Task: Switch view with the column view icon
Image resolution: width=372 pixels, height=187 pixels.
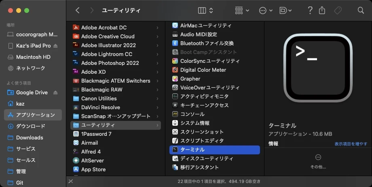Action: [202, 10]
